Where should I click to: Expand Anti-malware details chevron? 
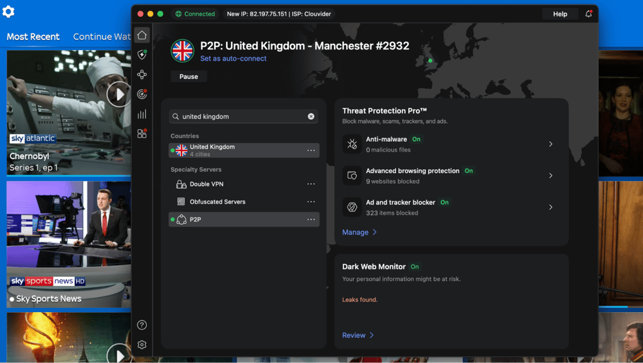tap(551, 144)
